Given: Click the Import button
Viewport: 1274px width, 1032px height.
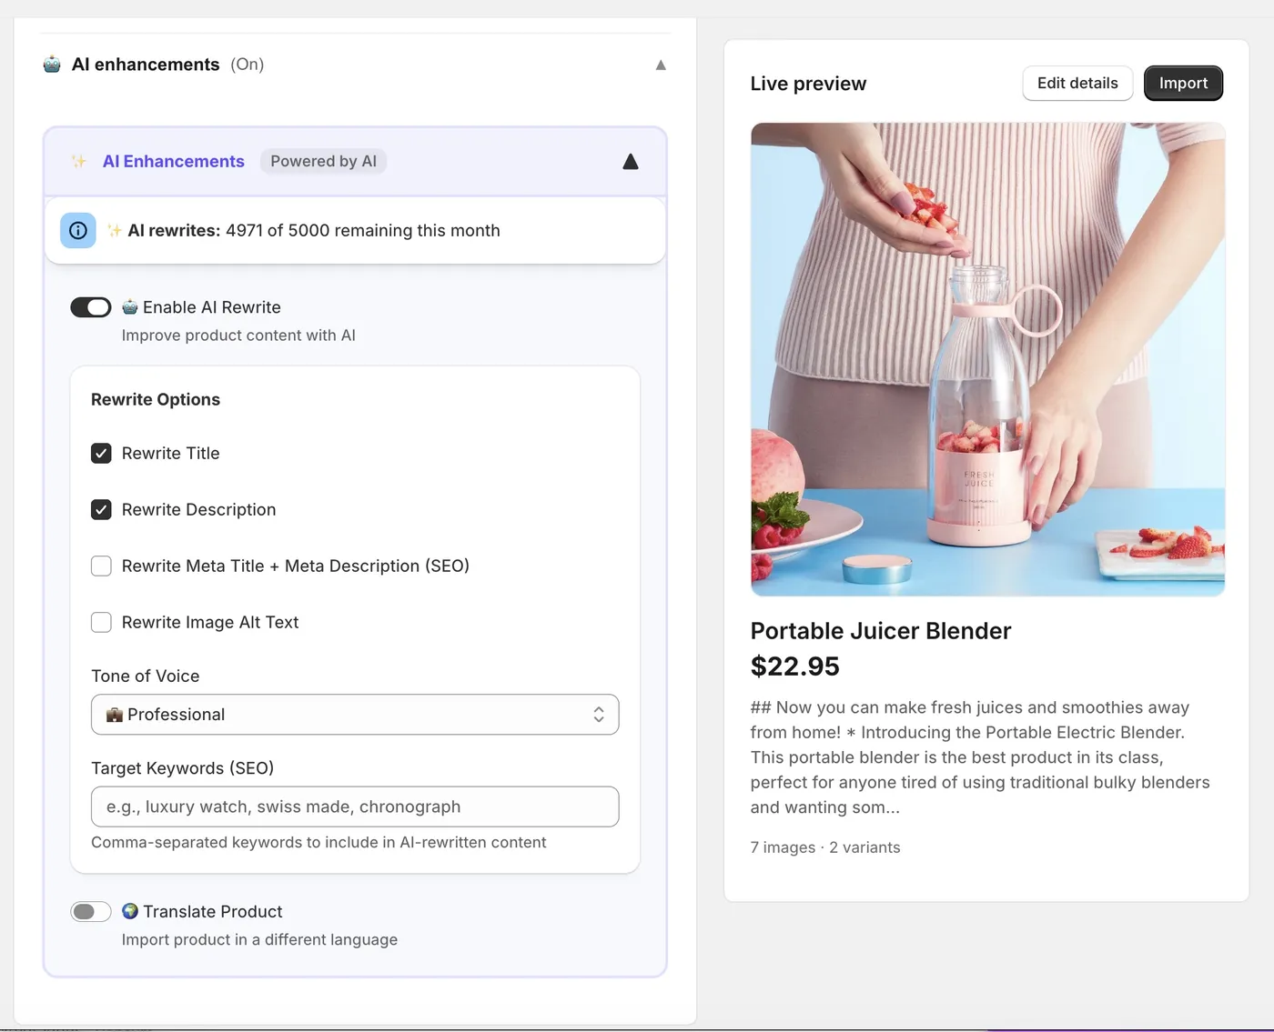Looking at the screenshot, I should [1183, 83].
